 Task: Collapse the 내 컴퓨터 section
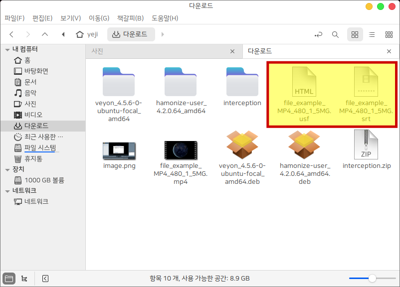7,49
